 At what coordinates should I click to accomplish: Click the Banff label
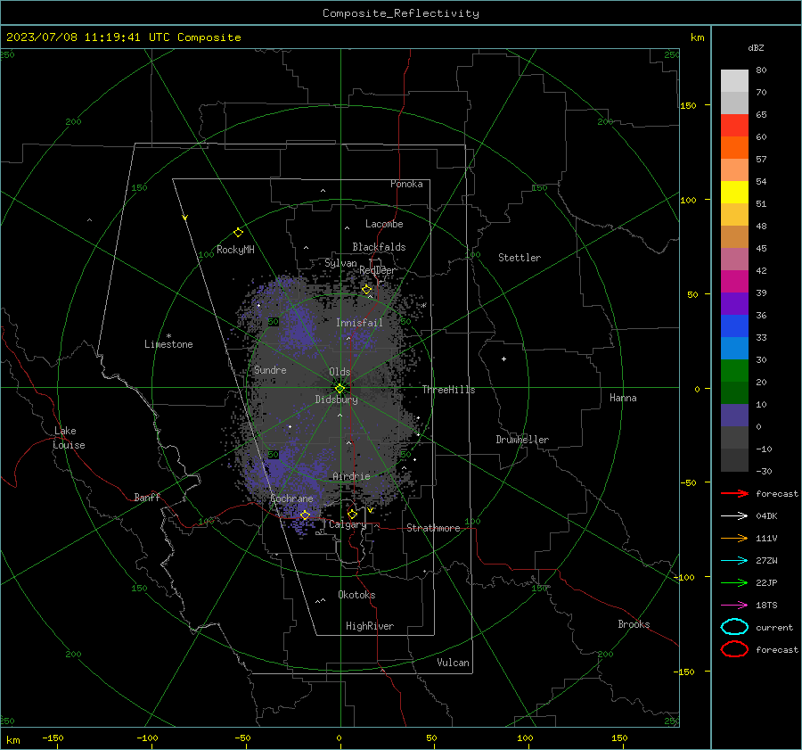point(147,497)
